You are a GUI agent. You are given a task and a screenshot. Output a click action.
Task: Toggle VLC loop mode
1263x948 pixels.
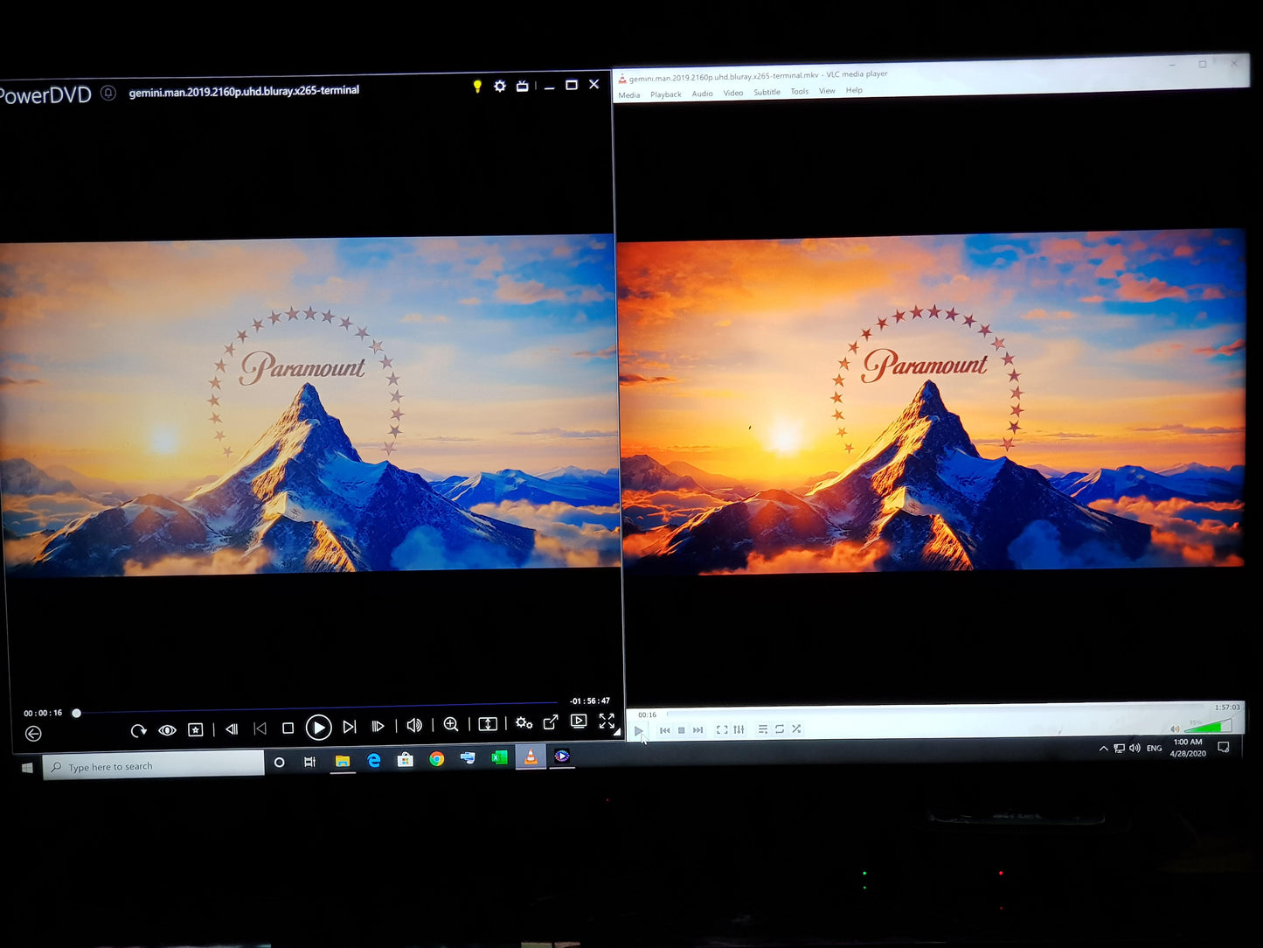coord(780,728)
